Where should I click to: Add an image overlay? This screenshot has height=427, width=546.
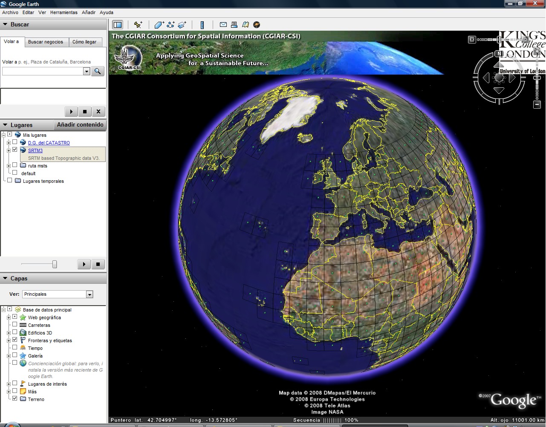pos(182,25)
